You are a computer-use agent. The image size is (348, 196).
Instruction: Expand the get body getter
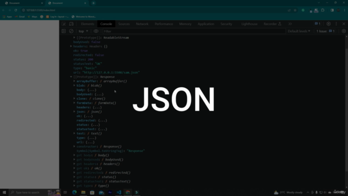(x=74, y=155)
